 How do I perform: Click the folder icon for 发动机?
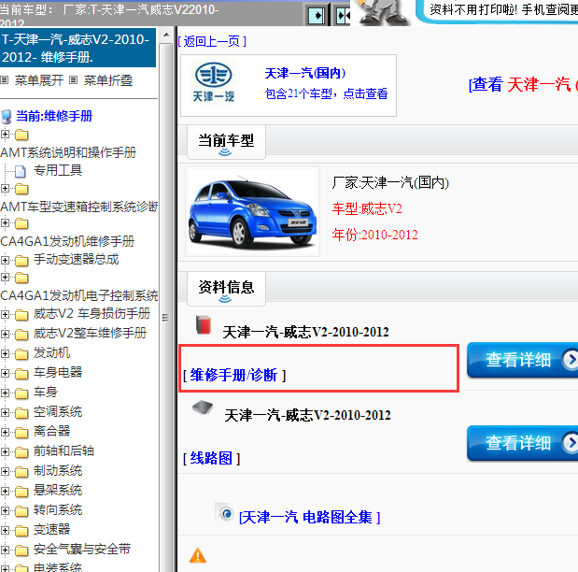pos(21,354)
